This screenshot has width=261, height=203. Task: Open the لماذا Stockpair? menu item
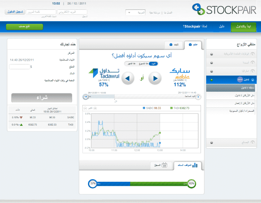(x=195, y=26)
